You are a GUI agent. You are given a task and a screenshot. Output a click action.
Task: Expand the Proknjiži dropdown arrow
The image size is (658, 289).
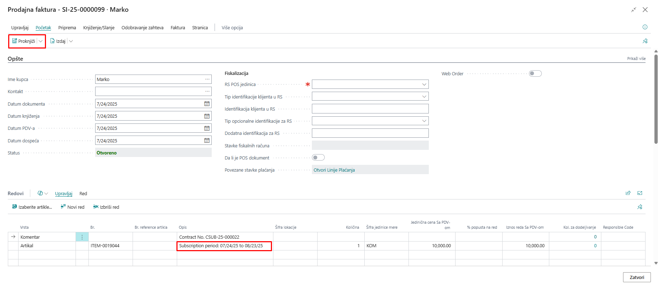coord(41,41)
